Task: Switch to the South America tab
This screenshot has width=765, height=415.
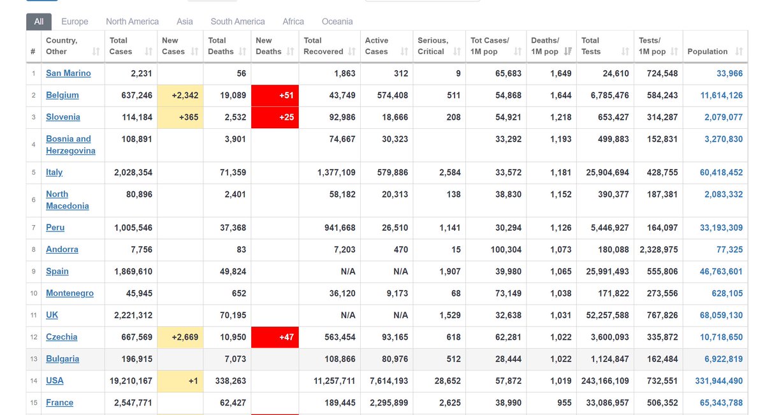Action: 238,22
